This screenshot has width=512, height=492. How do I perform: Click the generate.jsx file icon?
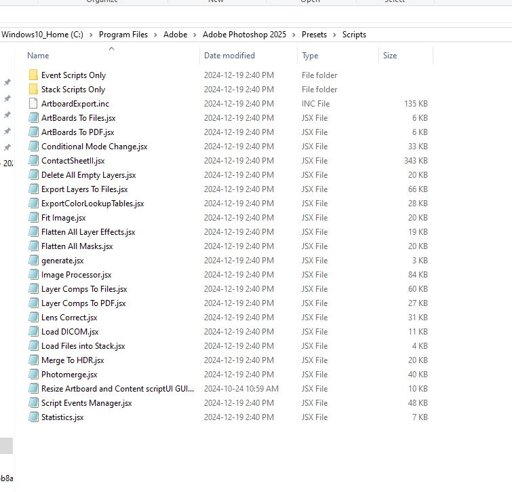click(33, 261)
